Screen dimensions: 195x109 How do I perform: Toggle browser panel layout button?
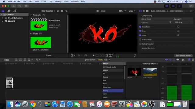(x=167, y=6)
